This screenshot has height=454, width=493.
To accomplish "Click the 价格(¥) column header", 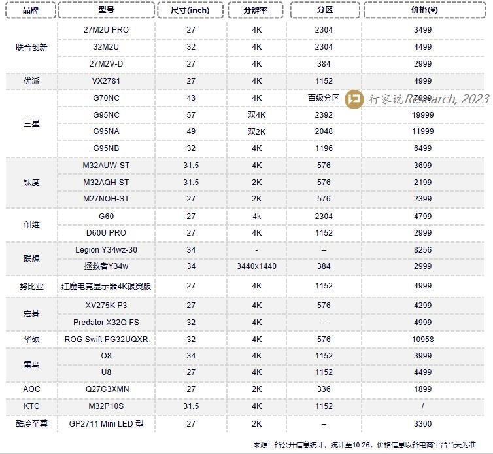I will [424, 10].
